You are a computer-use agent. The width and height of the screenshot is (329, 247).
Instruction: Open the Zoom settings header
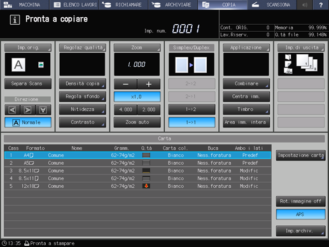click(137, 48)
